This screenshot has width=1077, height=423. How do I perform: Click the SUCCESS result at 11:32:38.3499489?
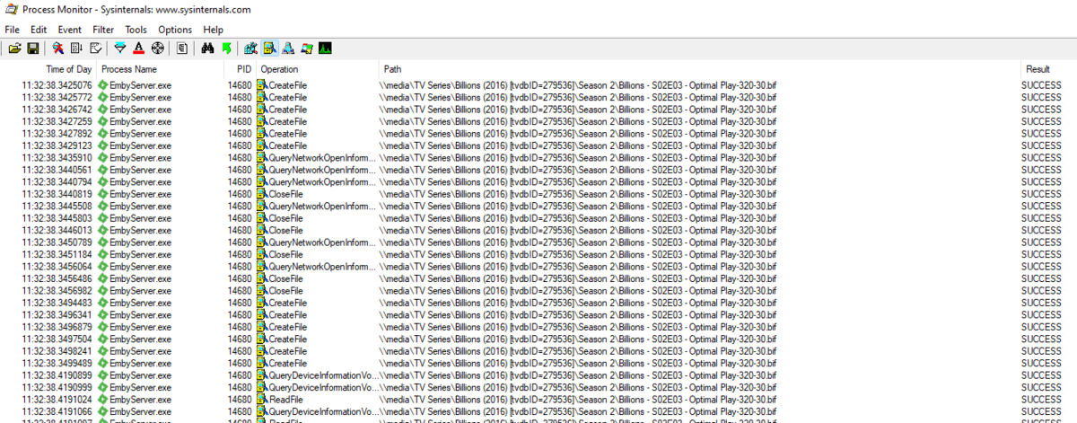click(x=1041, y=364)
